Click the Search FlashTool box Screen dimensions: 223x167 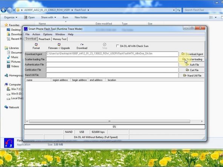point(203,10)
